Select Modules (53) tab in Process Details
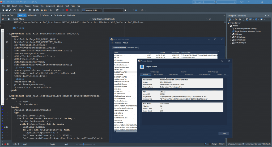The image size is (272, 147). (174, 74)
